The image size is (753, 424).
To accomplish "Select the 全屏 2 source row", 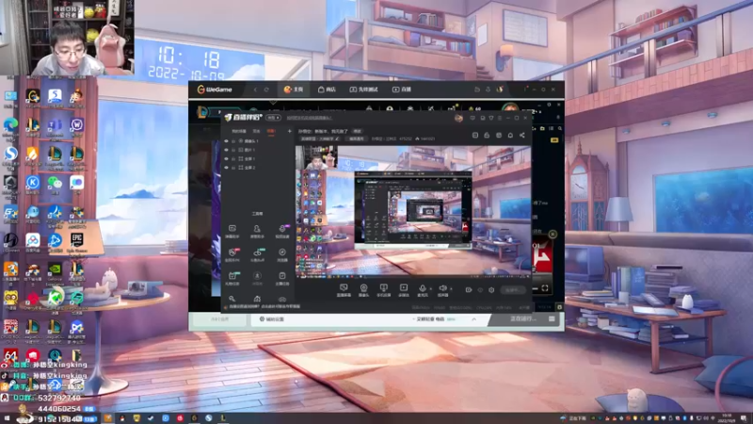I will (x=258, y=168).
